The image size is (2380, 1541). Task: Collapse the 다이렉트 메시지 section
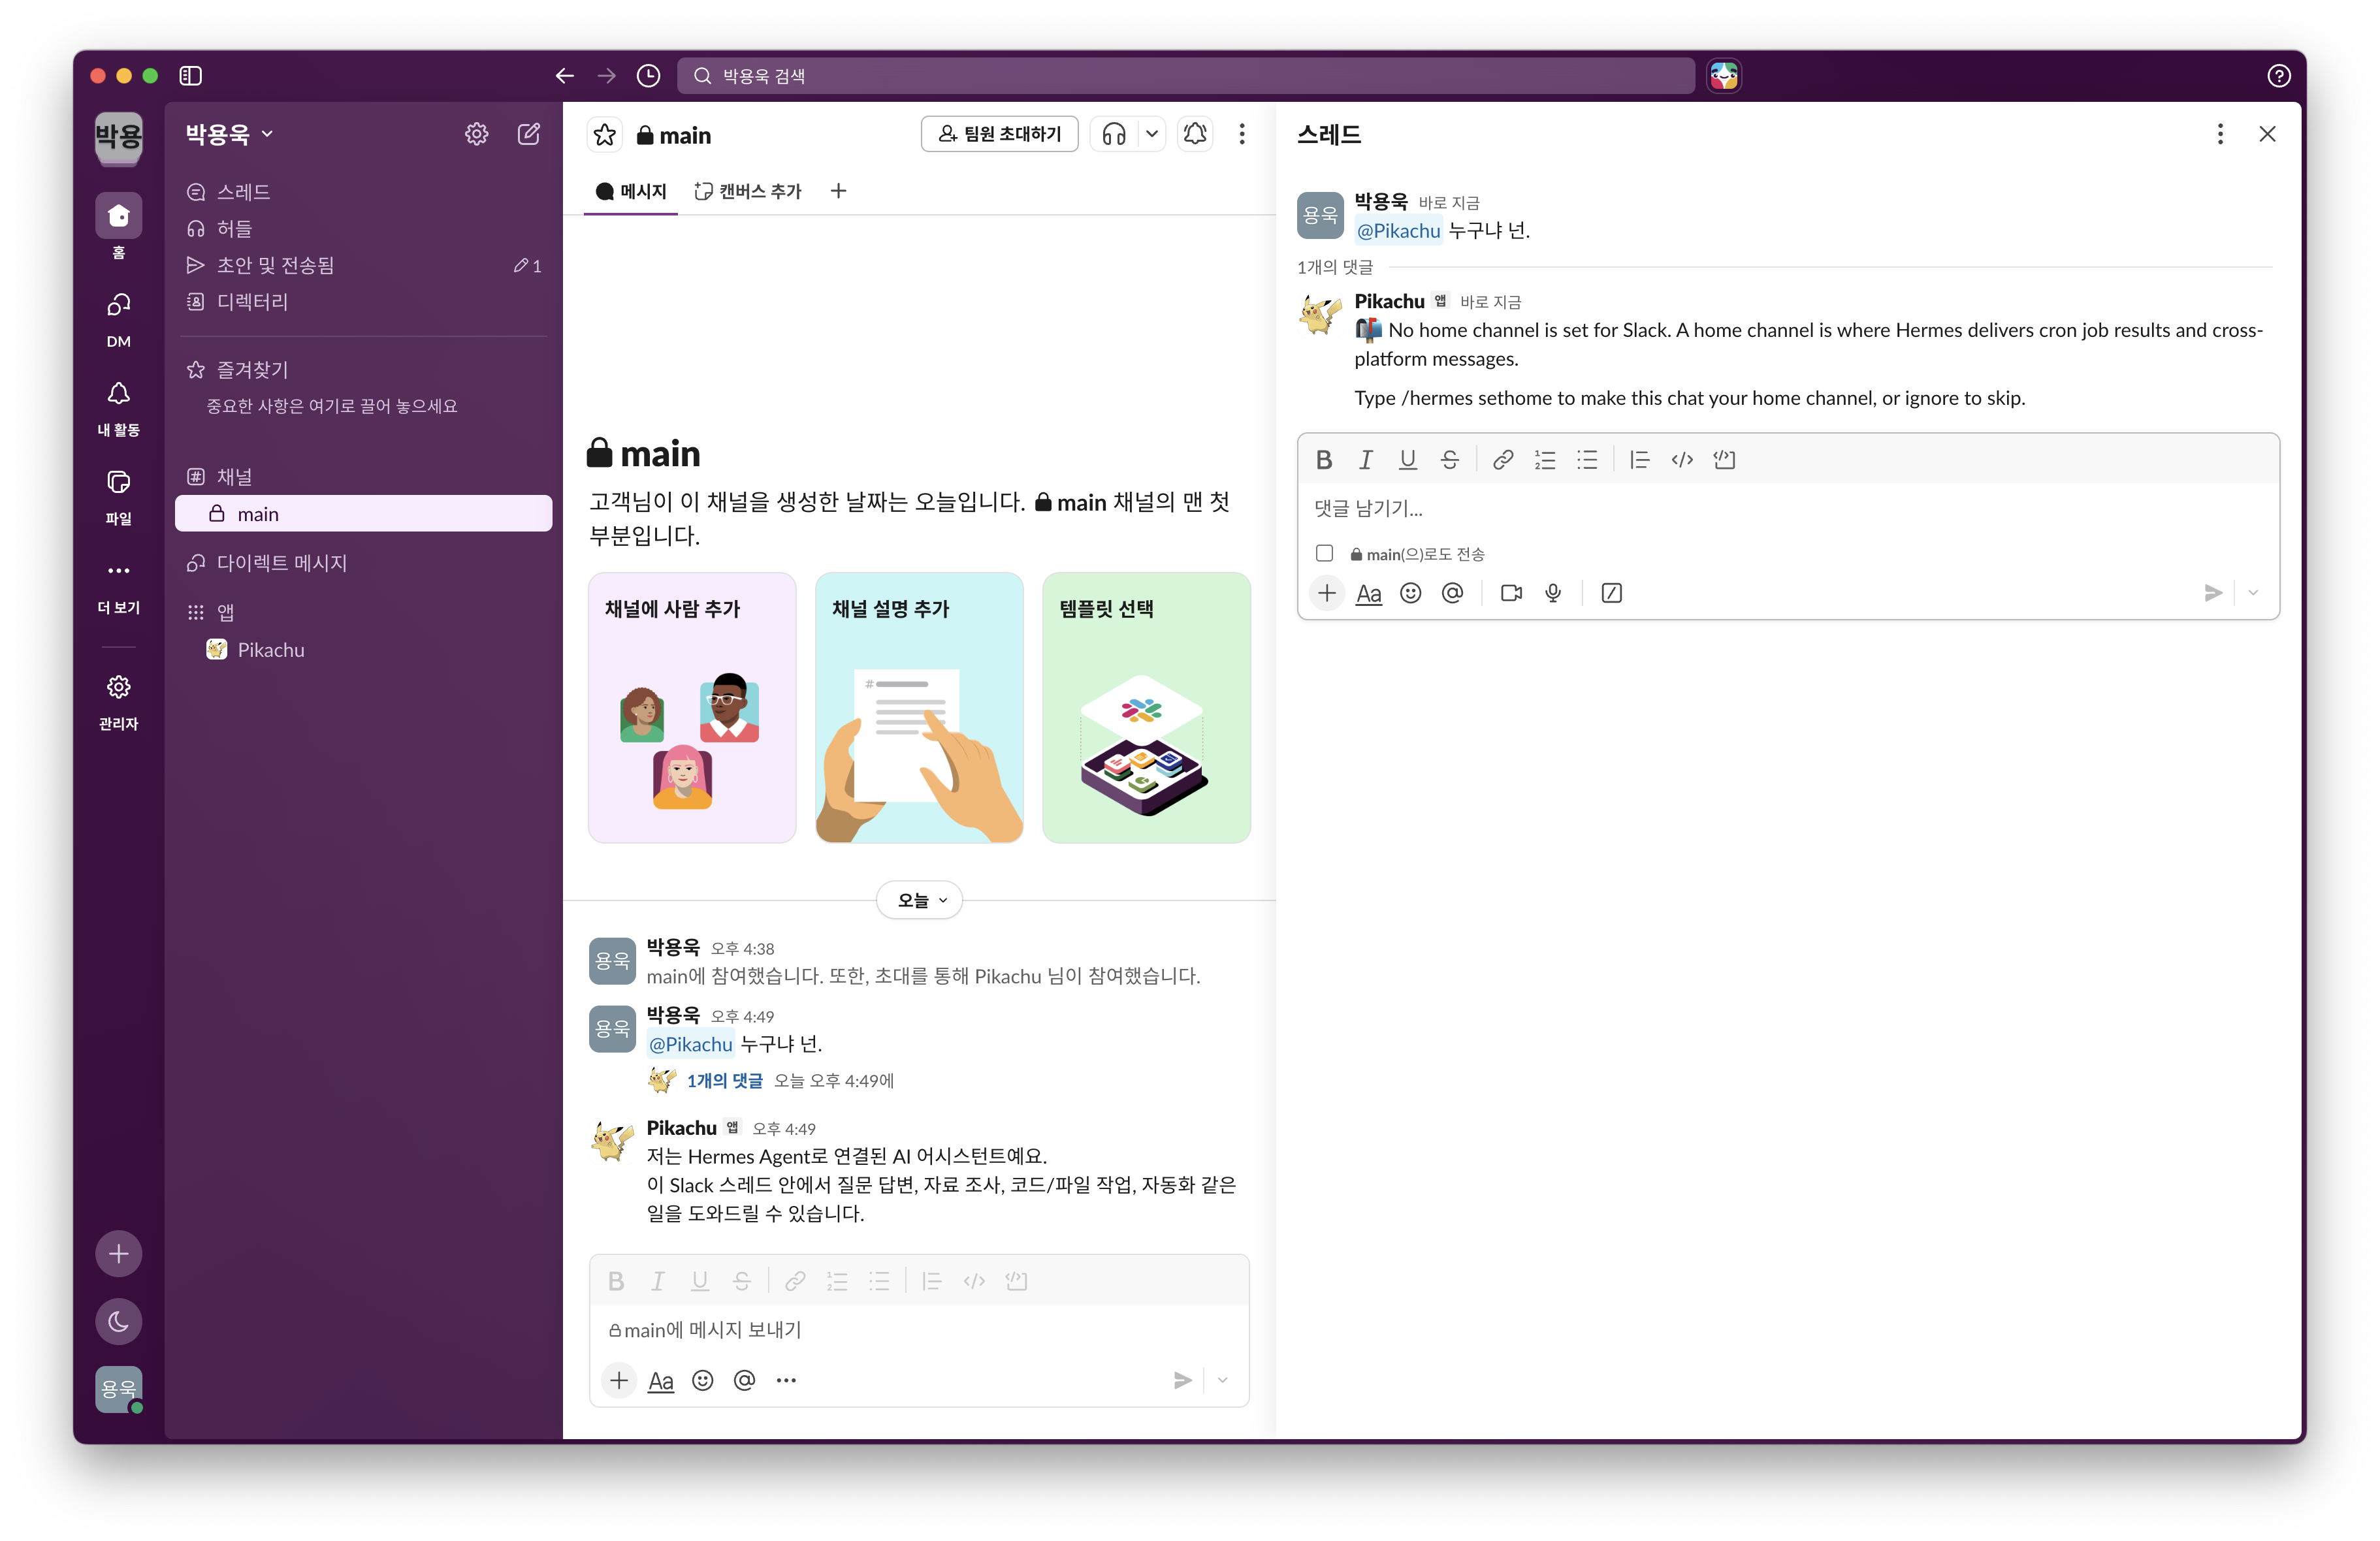point(281,563)
